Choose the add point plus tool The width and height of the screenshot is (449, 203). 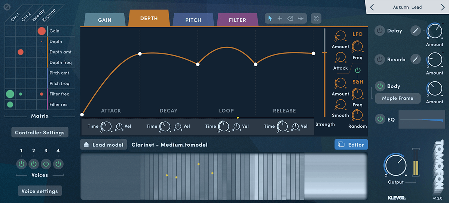(x=280, y=18)
